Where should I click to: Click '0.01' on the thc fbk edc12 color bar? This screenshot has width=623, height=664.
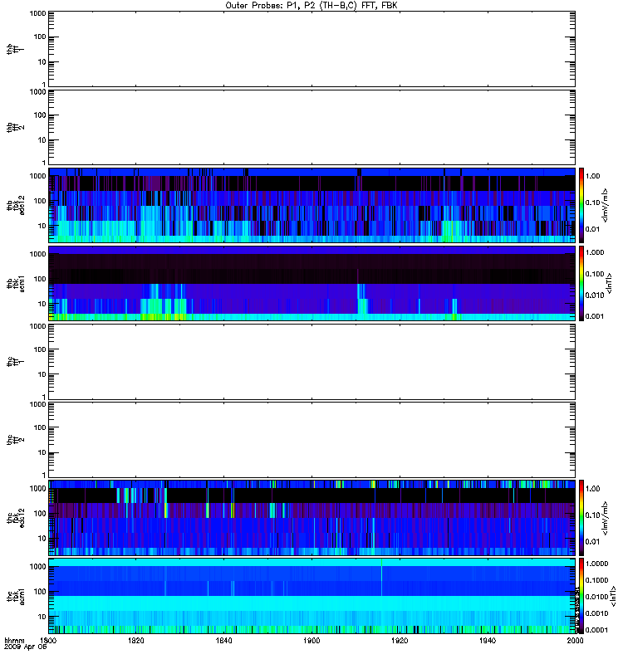(x=593, y=542)
